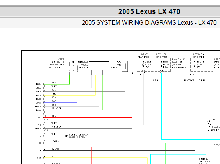Click the 'WHT' wire label beside MSW

point(54,86)
